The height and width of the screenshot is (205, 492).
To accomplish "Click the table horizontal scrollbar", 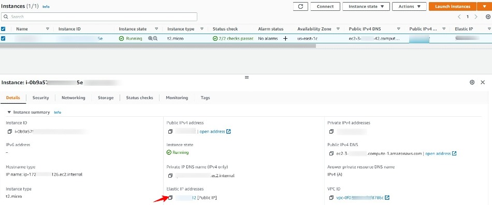I will (158, 45).
